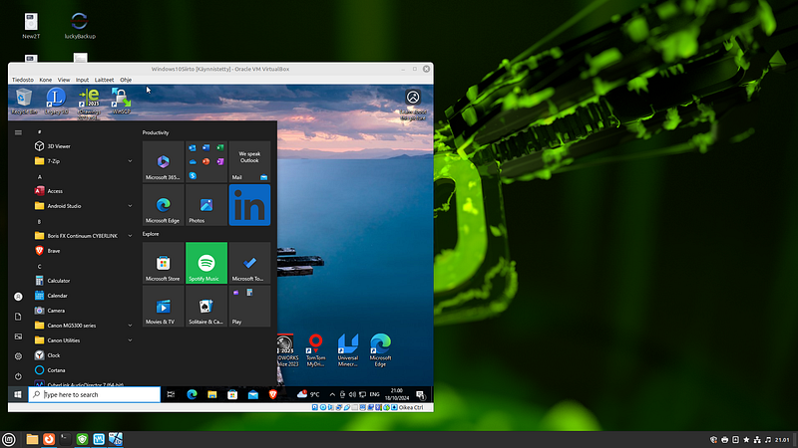Open the Microsoft To Do tile

click(x=249, y=263)
